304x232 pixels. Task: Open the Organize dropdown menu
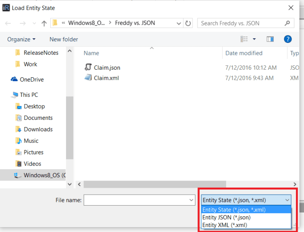coord(21,39)
